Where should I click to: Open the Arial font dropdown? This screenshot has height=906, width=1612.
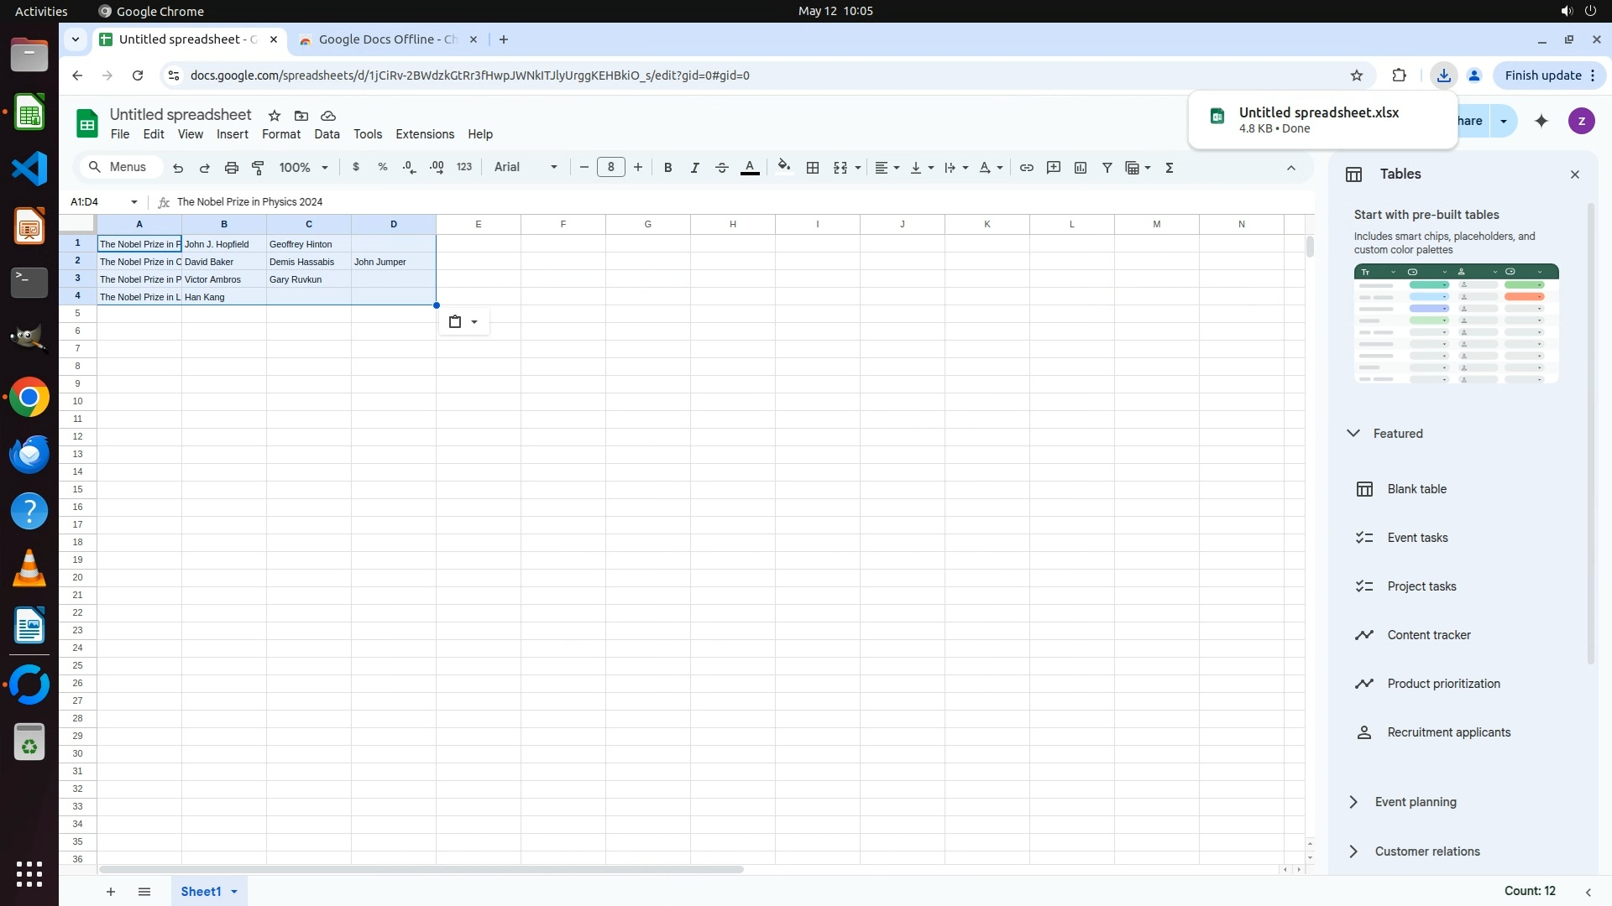(526, 168)
